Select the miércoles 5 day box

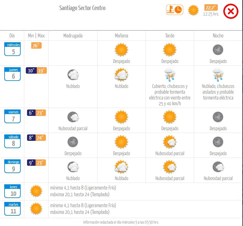click(12, 49)
